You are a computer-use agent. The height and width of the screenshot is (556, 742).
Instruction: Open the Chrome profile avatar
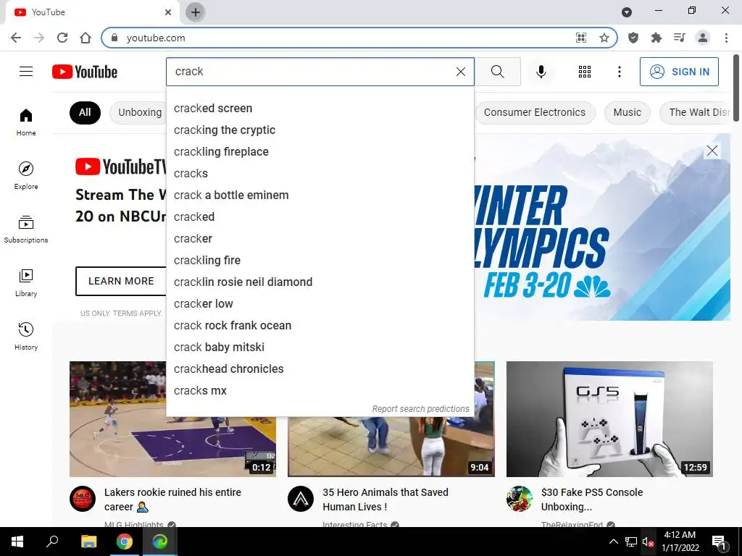pyautogui.click(x=703, y=38)
